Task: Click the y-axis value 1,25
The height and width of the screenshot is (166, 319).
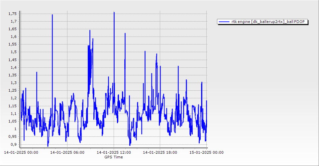Action: pos(12,90)
